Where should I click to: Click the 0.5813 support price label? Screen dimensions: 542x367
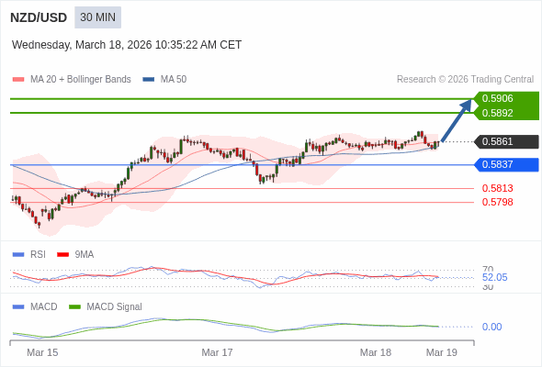(497, 188)
